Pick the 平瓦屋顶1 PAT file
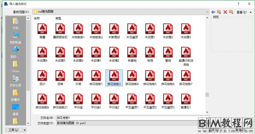The height and width of the screenshot is (134, 255). (x=132, y=101)
